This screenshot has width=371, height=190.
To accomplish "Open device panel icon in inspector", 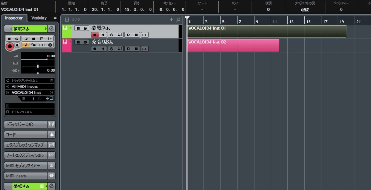I will point(42,39).
